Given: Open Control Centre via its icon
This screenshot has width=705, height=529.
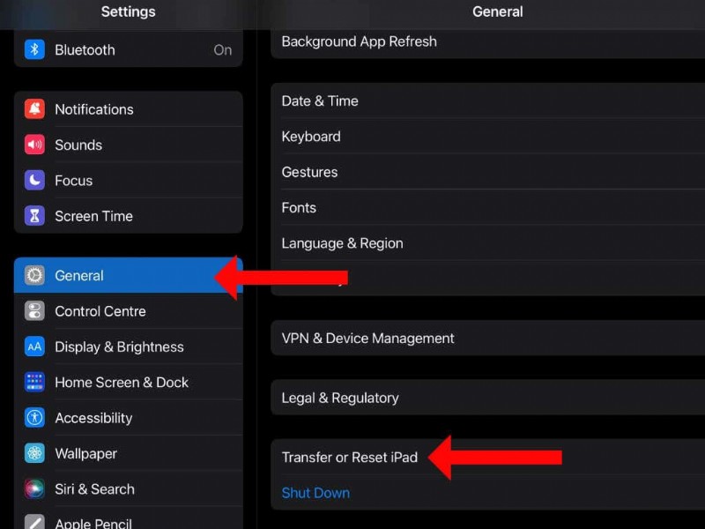Looking at the screenshot, I should coord(33,311).
